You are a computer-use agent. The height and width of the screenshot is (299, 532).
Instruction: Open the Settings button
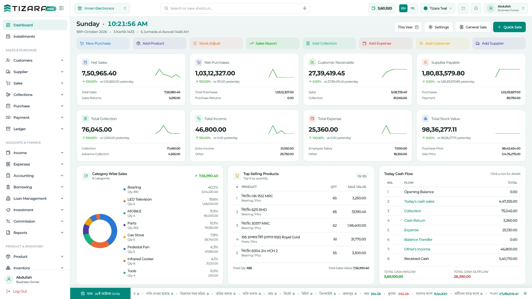(438, 27)
